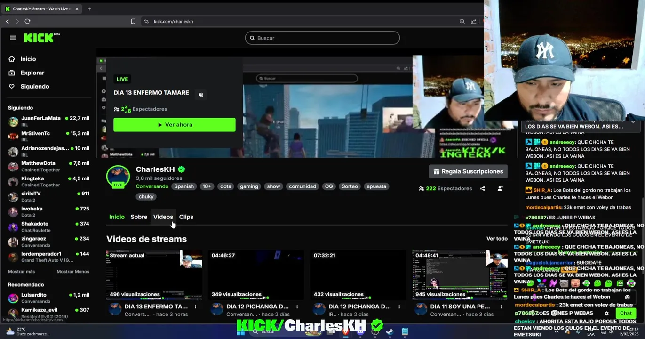The width and height of the screenshot is (645, 339).
Task: Click the share page icon in address bar
Action: (x=474, y=21)
